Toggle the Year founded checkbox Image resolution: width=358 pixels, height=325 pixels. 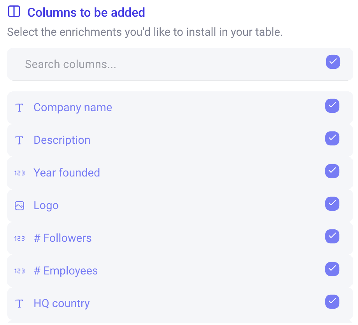coord(332,171)
